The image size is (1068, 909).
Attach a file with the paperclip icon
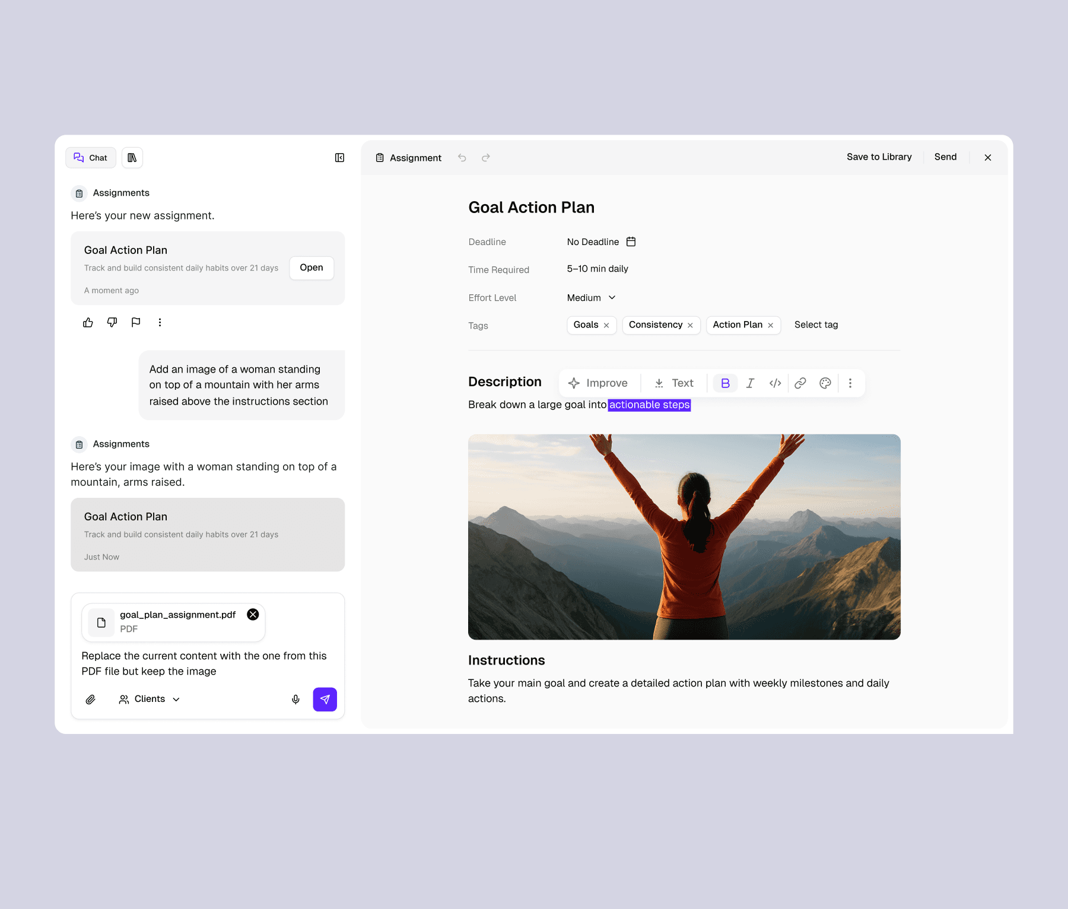click(90, 700)
